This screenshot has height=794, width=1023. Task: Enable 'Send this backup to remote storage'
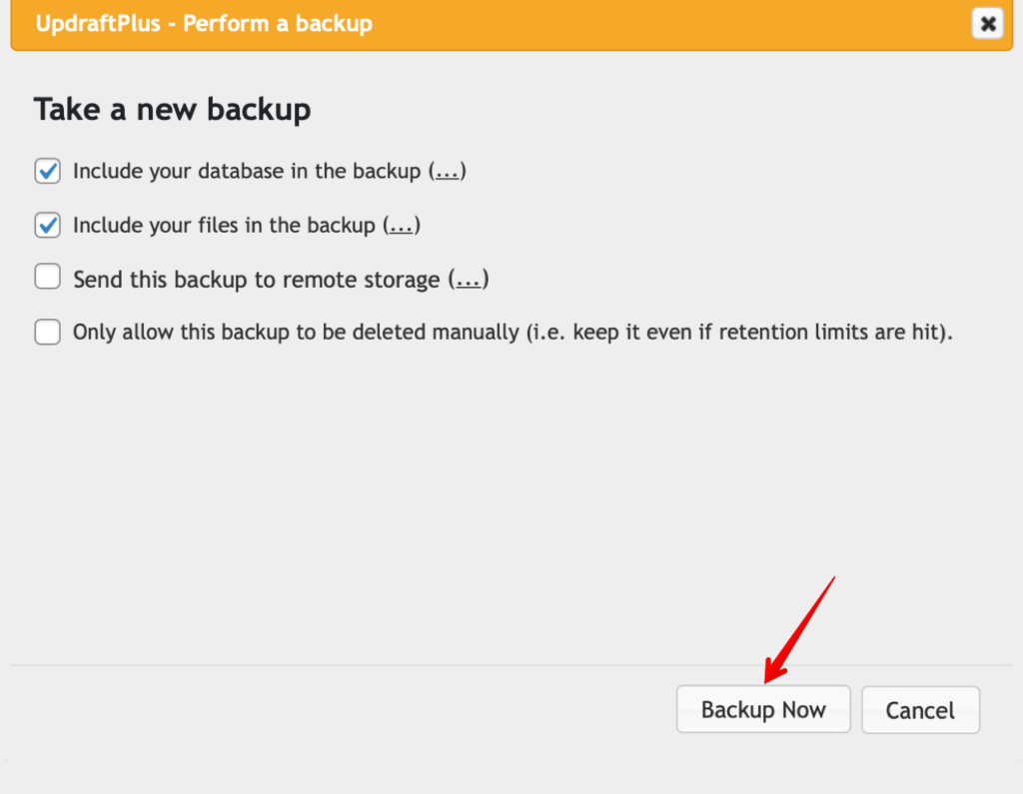(47, 279)
